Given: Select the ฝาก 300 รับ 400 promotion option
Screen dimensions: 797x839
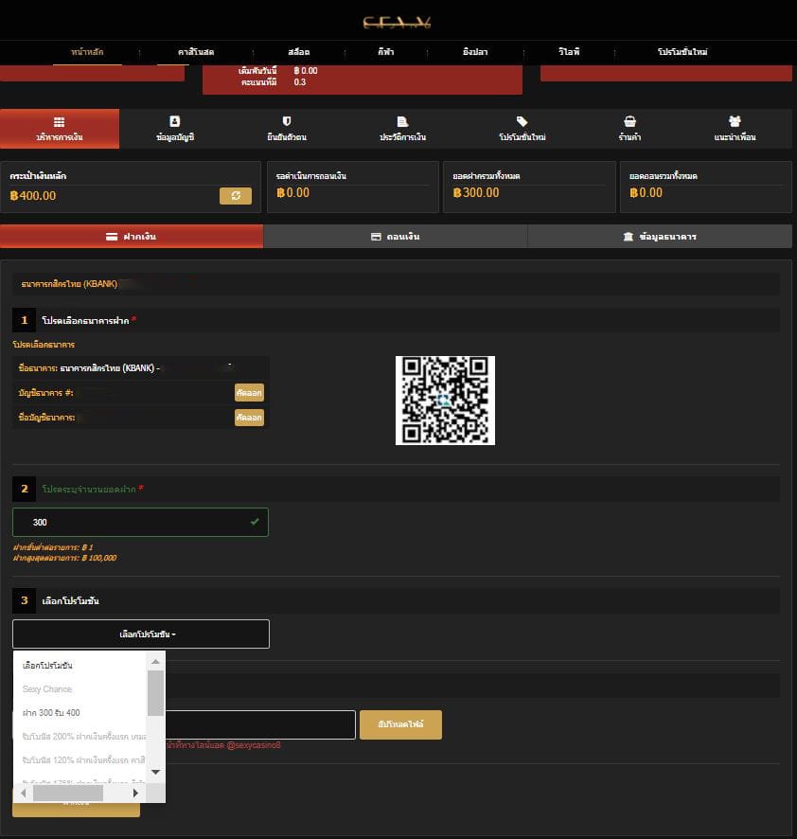Looking at the screenshot, I should [x=52, y=712].
